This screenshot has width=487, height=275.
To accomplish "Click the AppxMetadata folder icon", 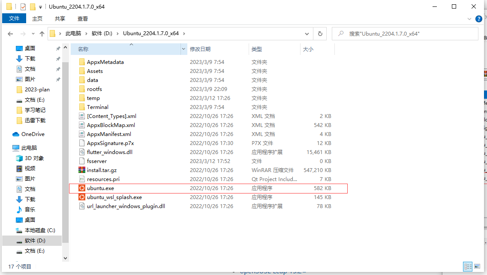I will pos(82,62).
